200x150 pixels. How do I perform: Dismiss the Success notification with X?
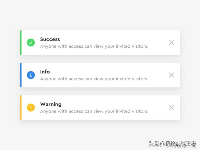171,42
